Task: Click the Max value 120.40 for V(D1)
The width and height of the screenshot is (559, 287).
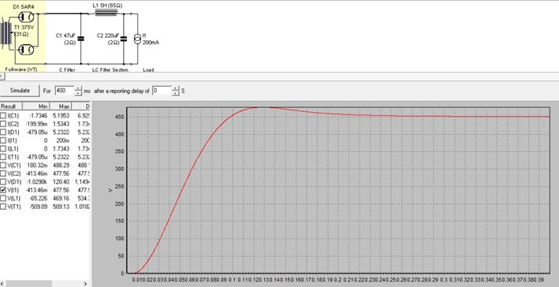Action: (61, 182)
